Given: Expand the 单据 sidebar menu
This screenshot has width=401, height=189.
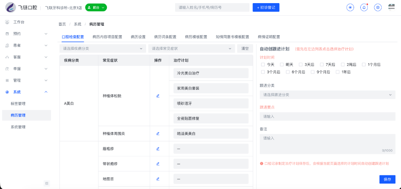Looking at the screenshot, I should (46, 69).
